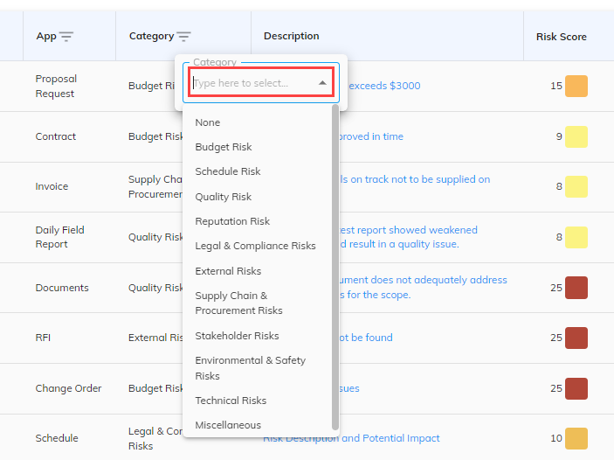Open description link ending 'exceeds $3000'
614x460 pixels.
tap(384, 86)
